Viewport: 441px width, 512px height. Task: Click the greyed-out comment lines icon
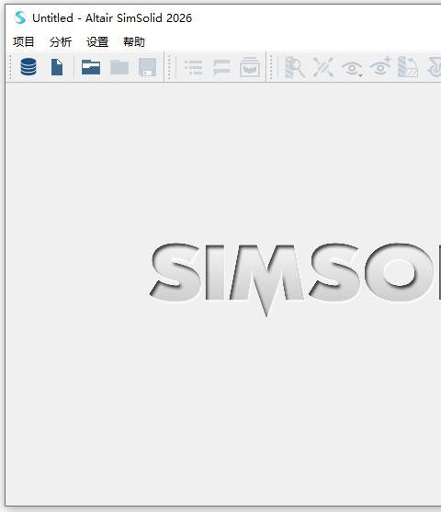click(221, 67)
